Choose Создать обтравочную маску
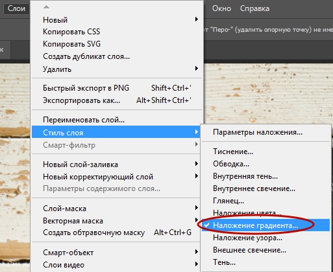The width and height of the screenshot is (333, 272). click(x=116, y=232)
